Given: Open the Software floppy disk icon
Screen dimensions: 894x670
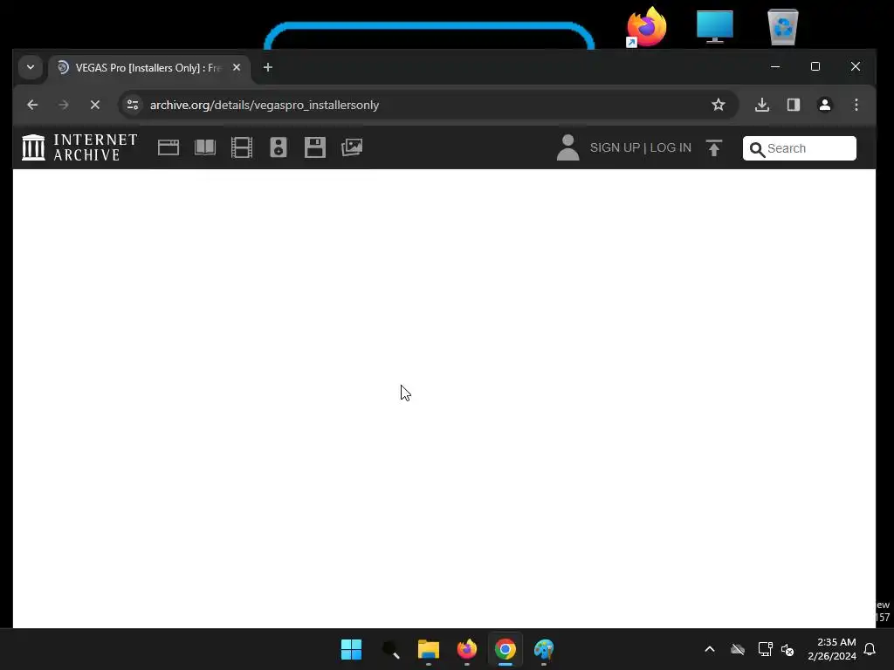Looking at the screenshot, I should click(x=314, y=147).
